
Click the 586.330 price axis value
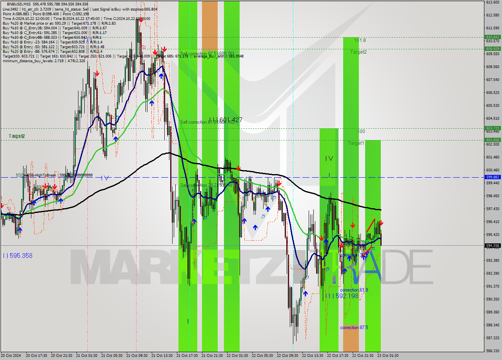click(493, 351)
